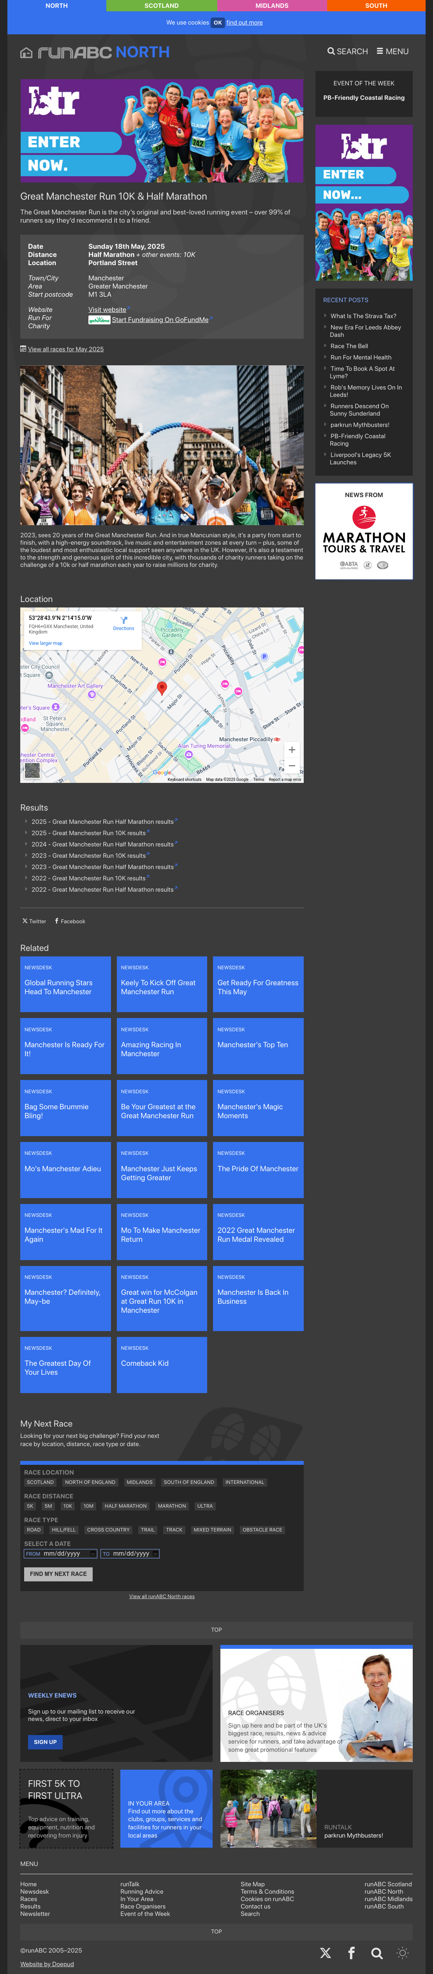The width and height of the screenshot is (433, 1974).
Task: Click Find My Next Race button
Action: [x=58, y=1574]
